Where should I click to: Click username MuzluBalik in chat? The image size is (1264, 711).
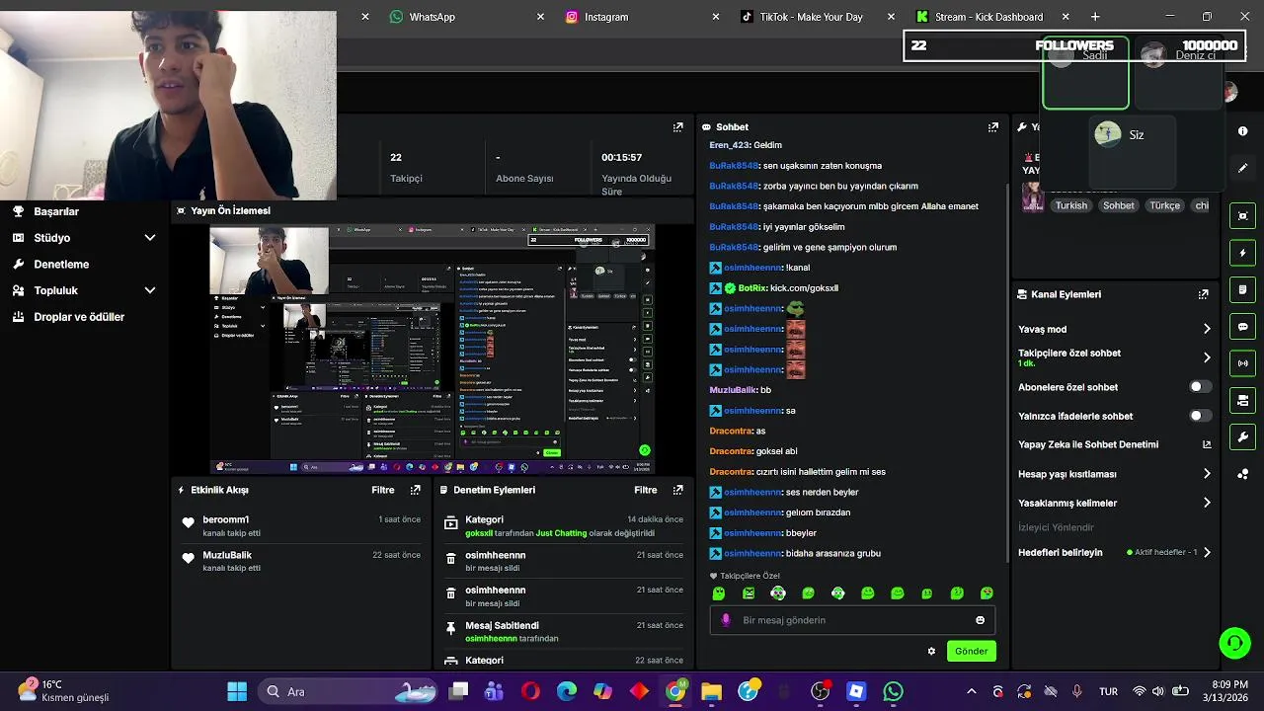coord(733,390)
